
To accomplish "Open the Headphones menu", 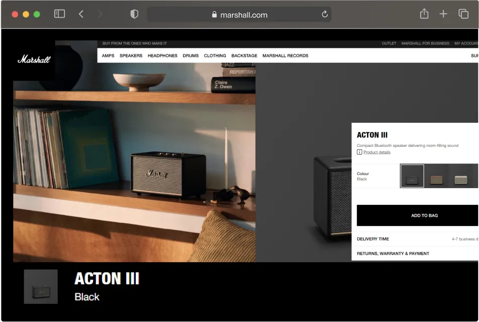I will click(x=163, y=56).
